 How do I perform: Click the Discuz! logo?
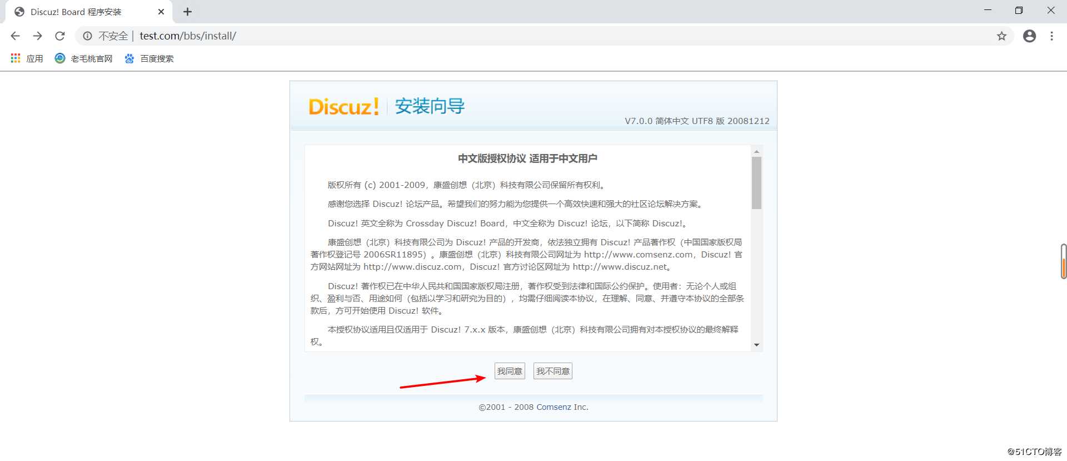click(343, 106)
